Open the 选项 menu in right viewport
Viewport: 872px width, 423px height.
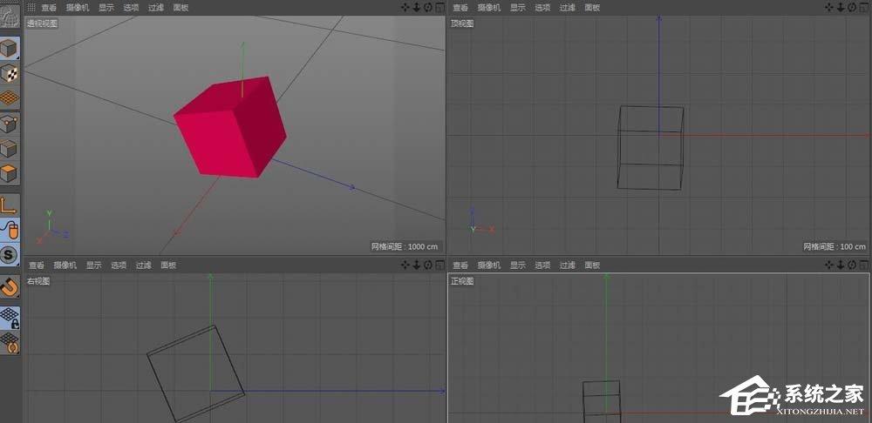click(x=119, y=265)
